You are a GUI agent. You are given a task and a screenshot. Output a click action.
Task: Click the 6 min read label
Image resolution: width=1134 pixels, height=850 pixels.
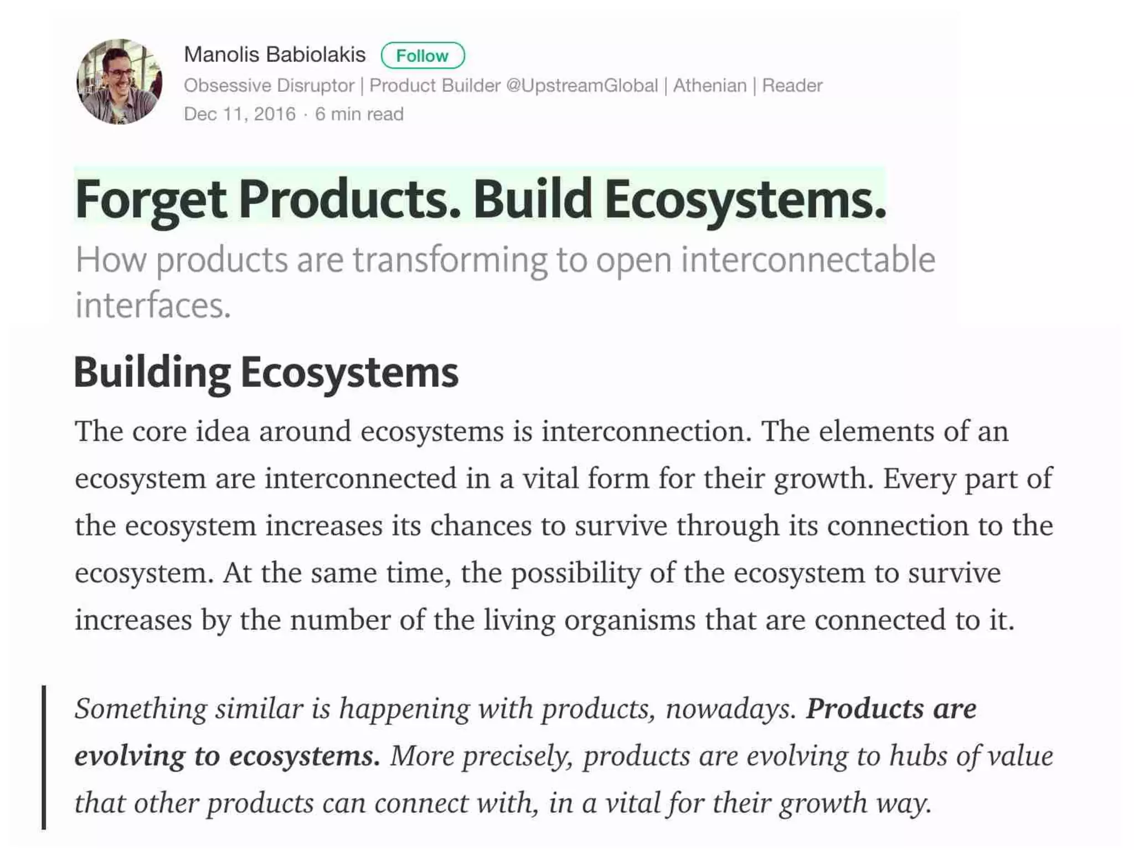[x=359, y=114]
